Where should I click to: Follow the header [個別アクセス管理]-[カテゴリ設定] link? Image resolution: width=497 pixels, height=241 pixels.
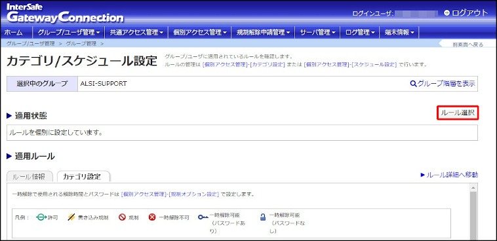(x=244, y=65)
